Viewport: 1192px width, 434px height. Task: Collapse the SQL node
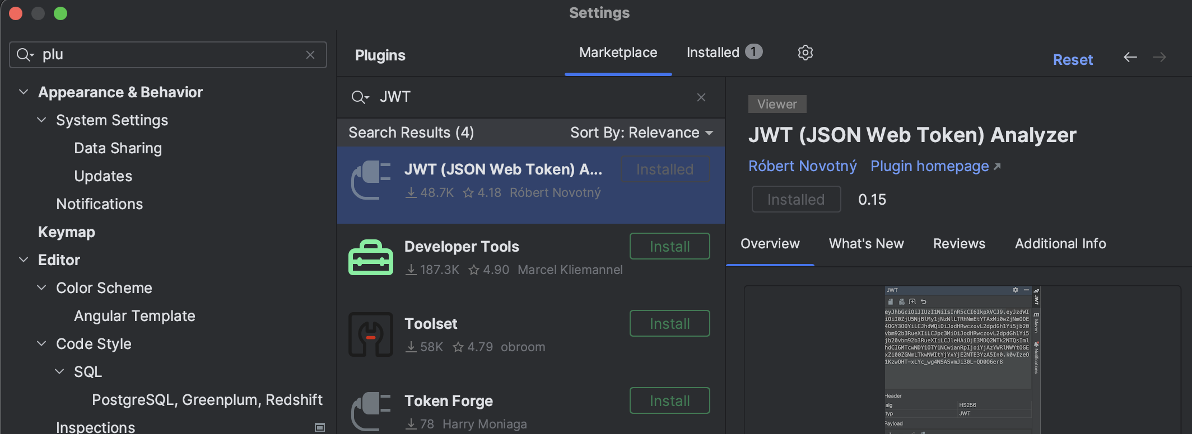pyautogui.click(x=59, y=371)
